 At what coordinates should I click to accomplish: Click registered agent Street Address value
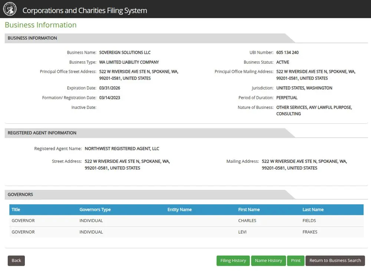pyautogui.click(x=127, y=165)
